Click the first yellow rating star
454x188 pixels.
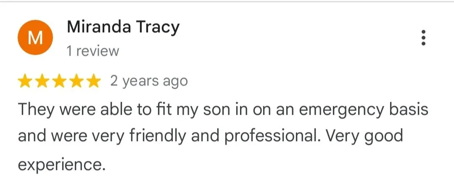click(26, 81)
